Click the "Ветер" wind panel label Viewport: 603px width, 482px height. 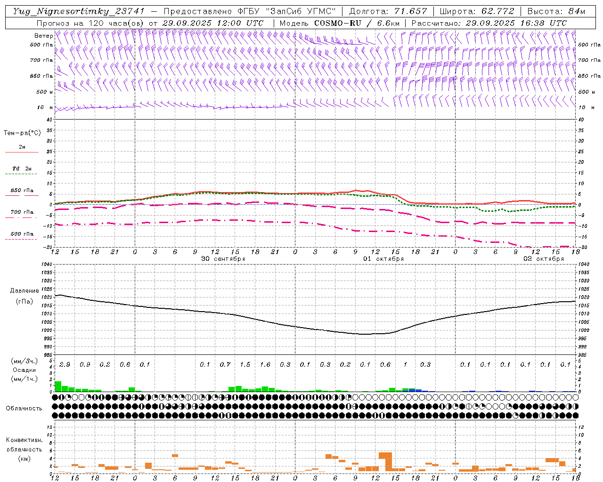(x=44, y=36)
